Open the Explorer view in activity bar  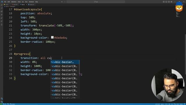tap(2, 5)
